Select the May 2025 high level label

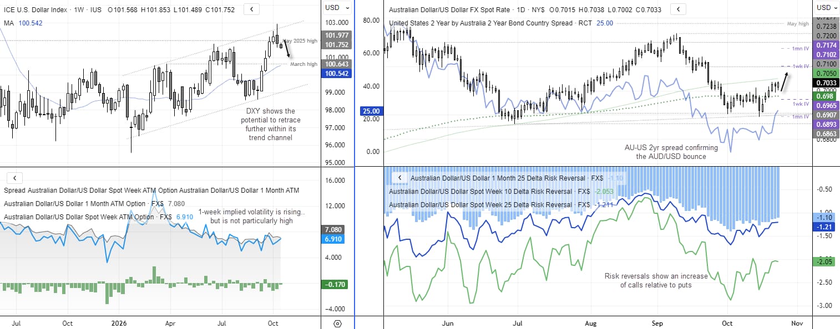(x=300, y=42)
